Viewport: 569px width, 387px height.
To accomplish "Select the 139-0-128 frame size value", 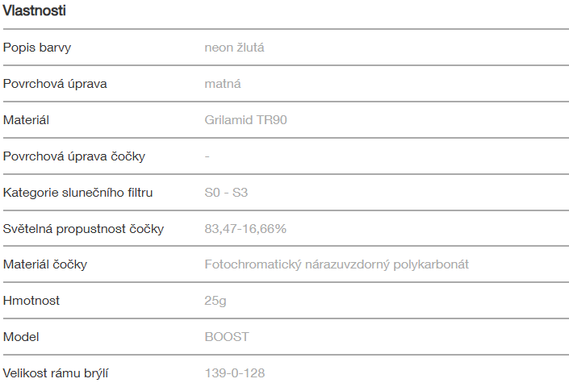I will (x=235, y=373).
